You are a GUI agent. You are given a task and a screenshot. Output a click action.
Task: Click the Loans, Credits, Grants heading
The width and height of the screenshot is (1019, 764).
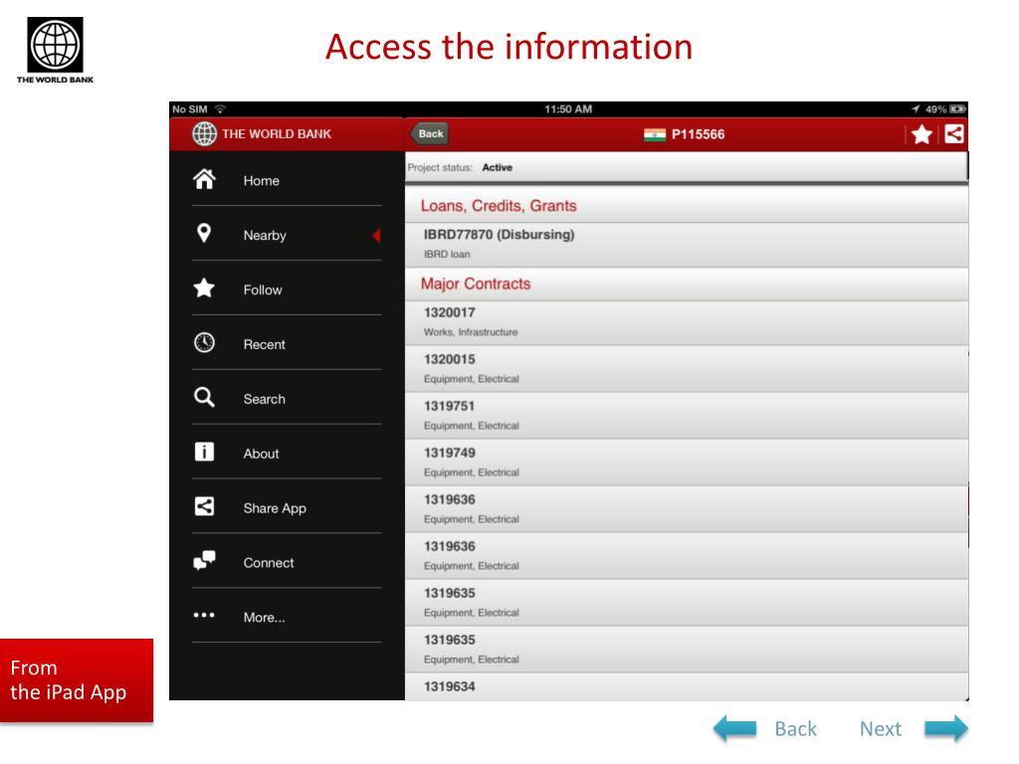point(499,206)
